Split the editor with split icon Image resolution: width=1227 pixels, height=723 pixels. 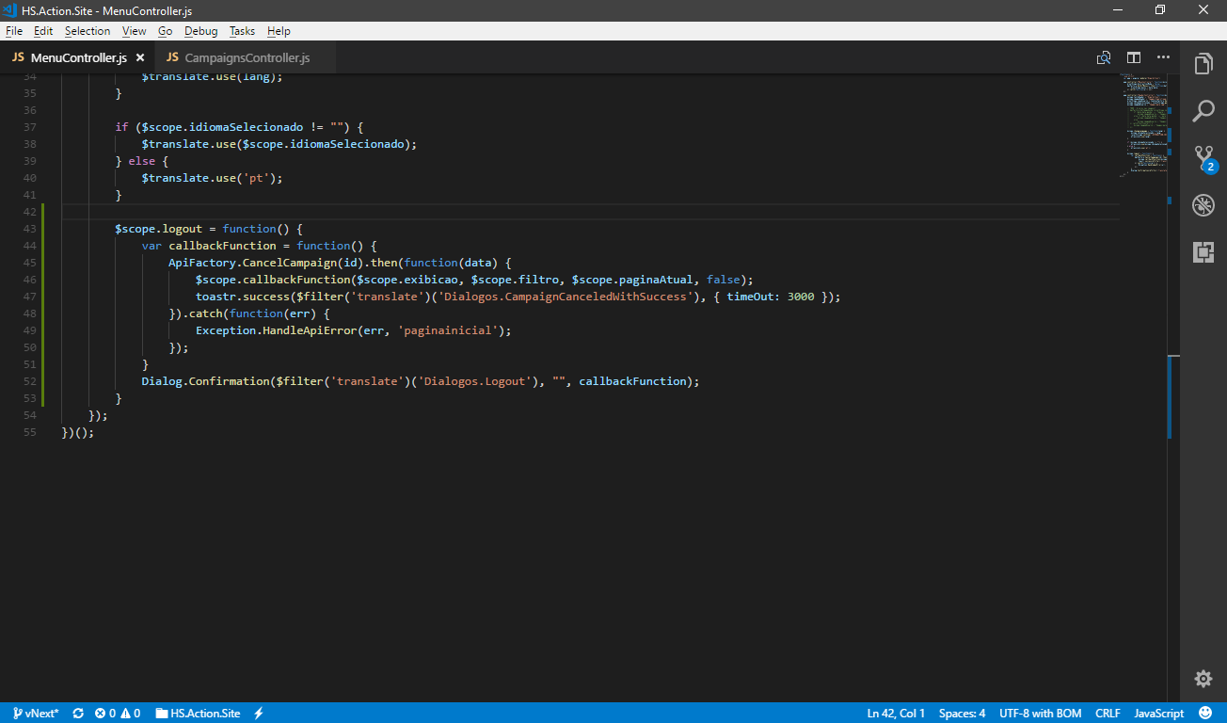coord(1134,57)
